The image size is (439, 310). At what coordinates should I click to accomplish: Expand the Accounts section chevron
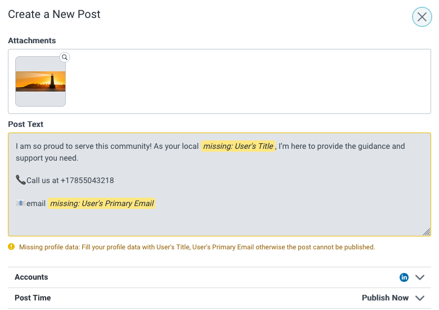420,277
